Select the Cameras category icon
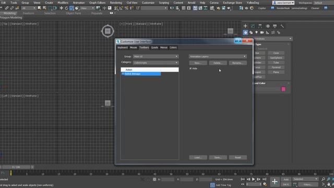This screenshot has height=188, width=334. click(262, 32)
